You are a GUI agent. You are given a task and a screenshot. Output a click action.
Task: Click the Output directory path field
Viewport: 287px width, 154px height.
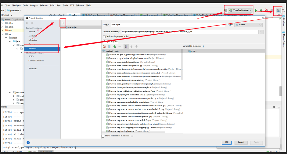click(x=190, y=32)
